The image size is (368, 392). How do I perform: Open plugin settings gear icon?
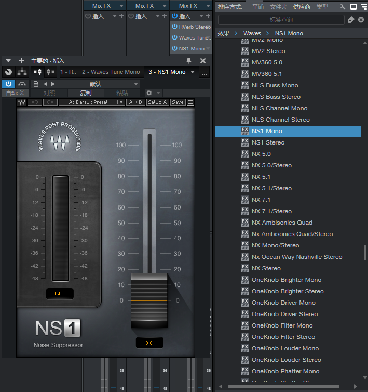[149, 93]
